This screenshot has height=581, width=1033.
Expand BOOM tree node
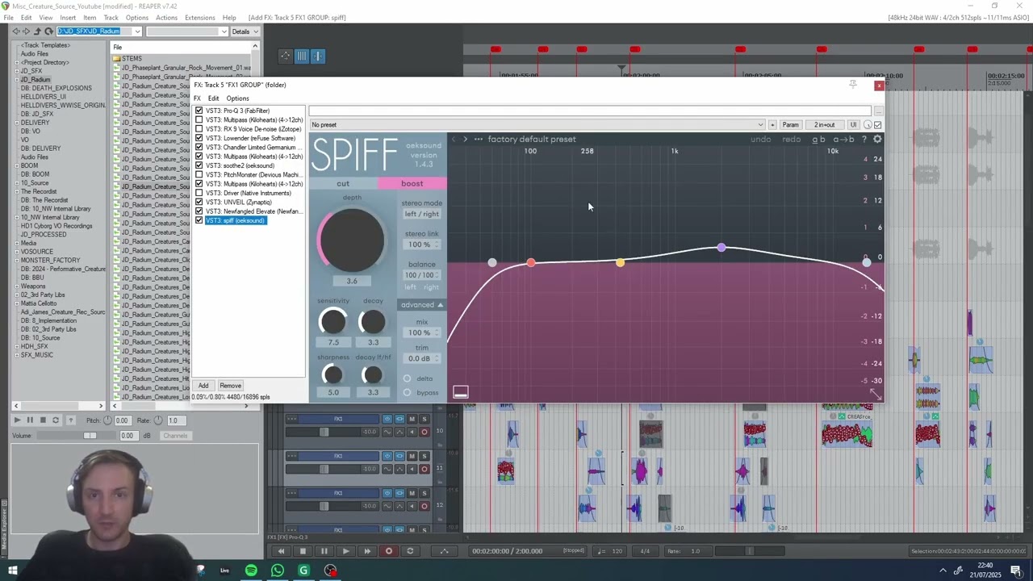15,165
